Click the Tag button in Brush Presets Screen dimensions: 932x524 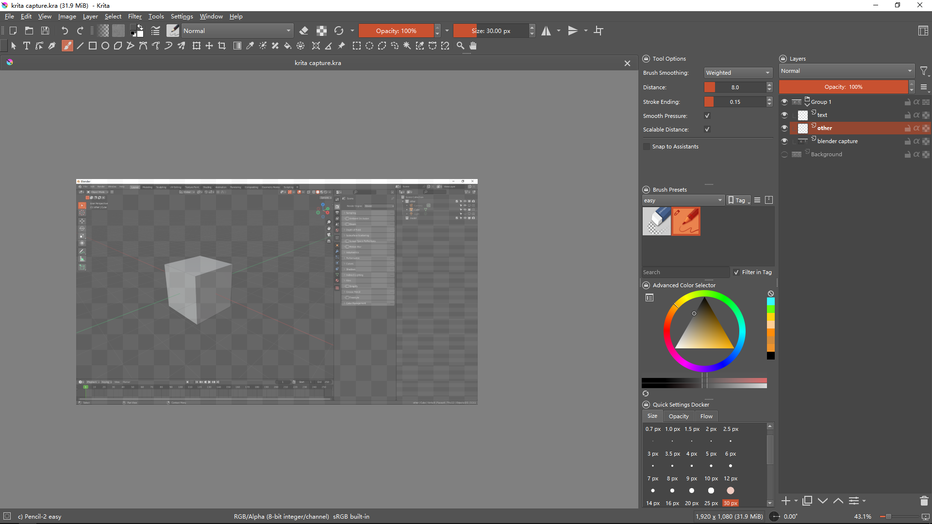tap(739, 200)
